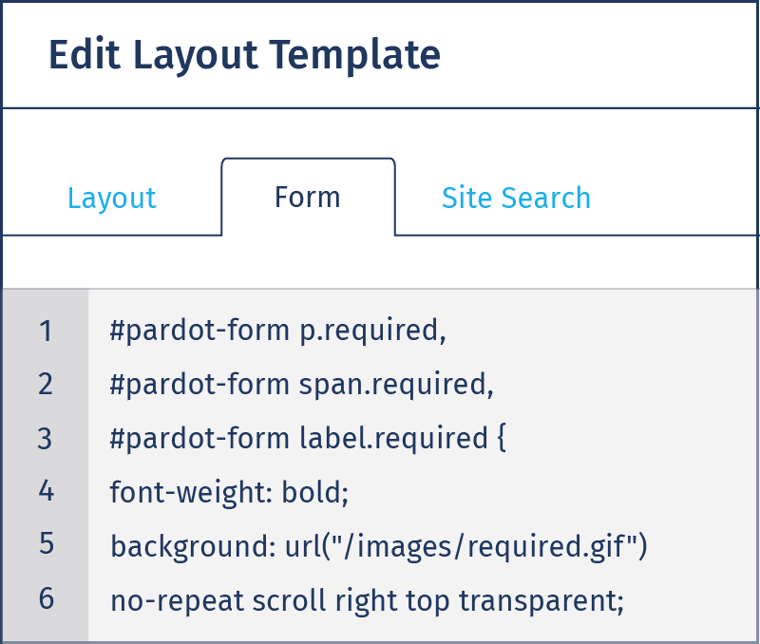Screen dimensions: 760x644
Task: Click line number 5 in gutter
Action: tap(46, 543)
